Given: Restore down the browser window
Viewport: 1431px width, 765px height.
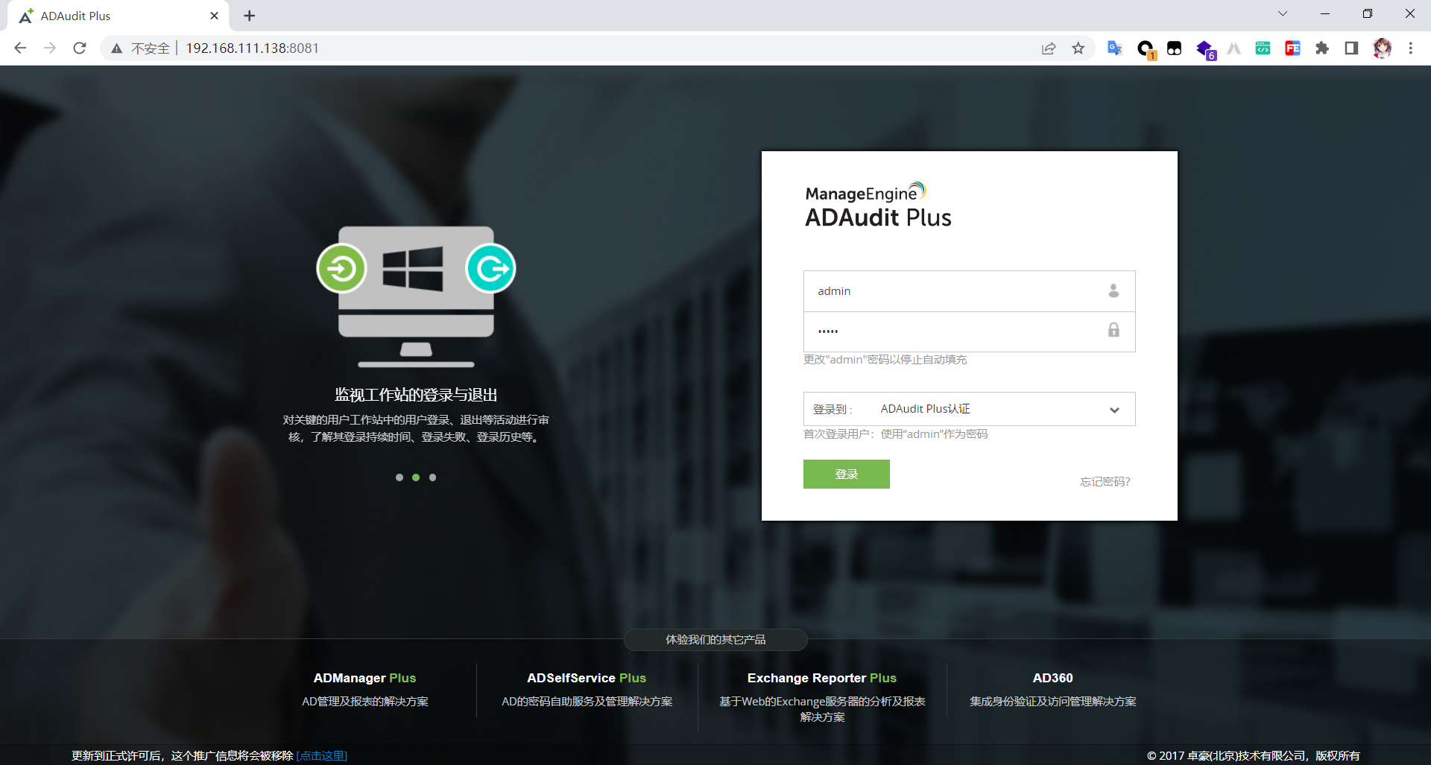Looking at the screenshot, I should [x=1367, y=13].
